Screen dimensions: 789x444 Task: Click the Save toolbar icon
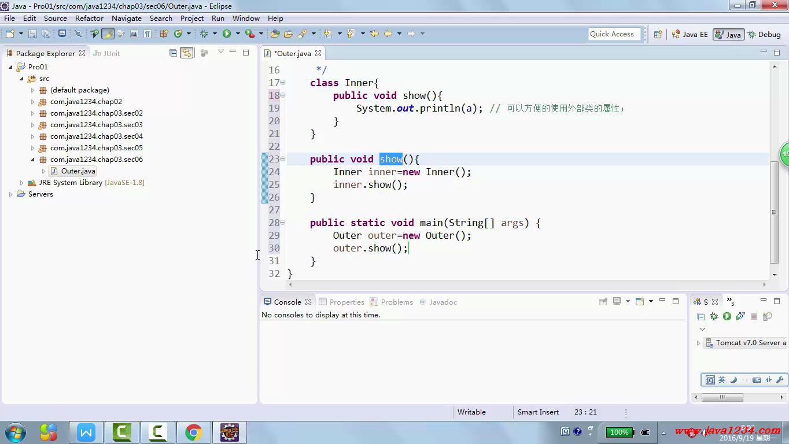coord(32,34)
